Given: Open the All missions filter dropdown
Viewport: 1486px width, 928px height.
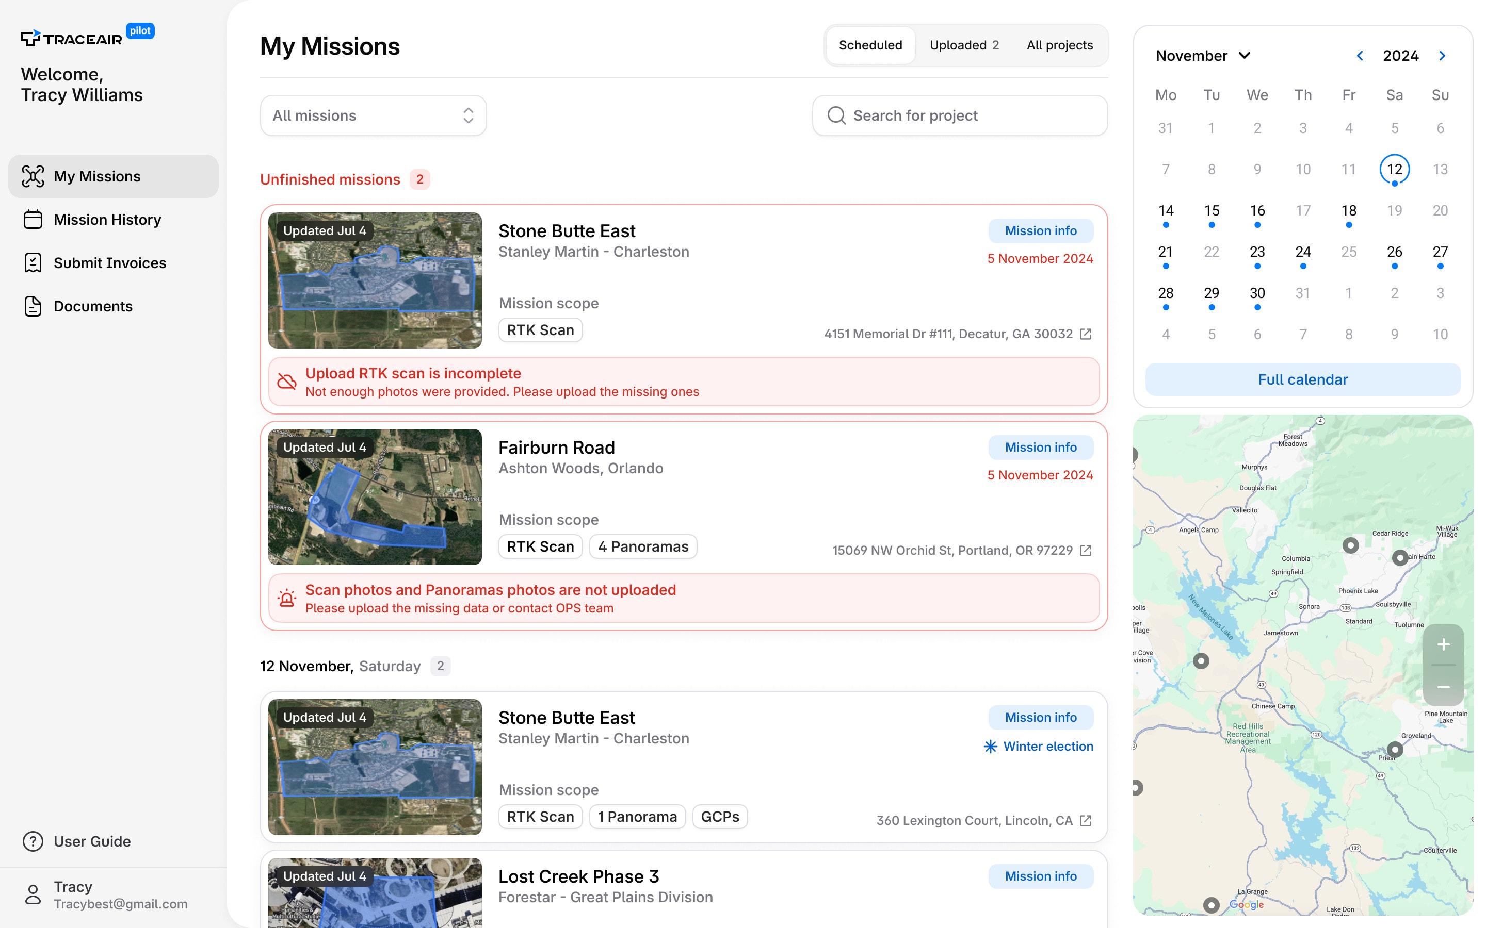Looking at the screenshot, I should point(374,115).
